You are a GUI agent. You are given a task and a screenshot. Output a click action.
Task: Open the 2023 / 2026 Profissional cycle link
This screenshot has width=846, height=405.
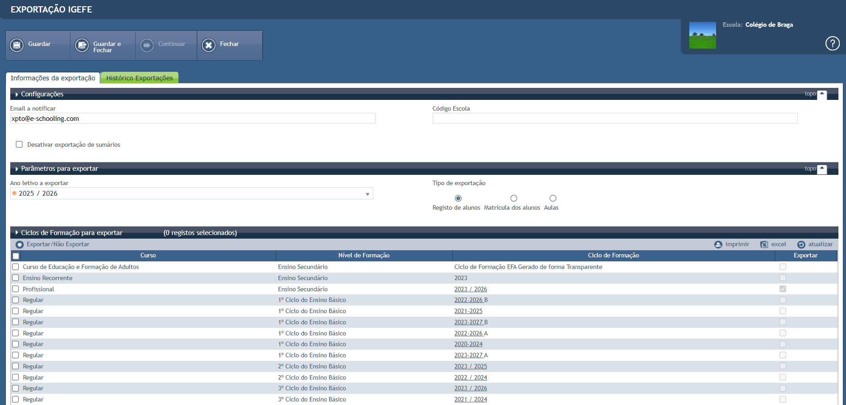point(471,289)
